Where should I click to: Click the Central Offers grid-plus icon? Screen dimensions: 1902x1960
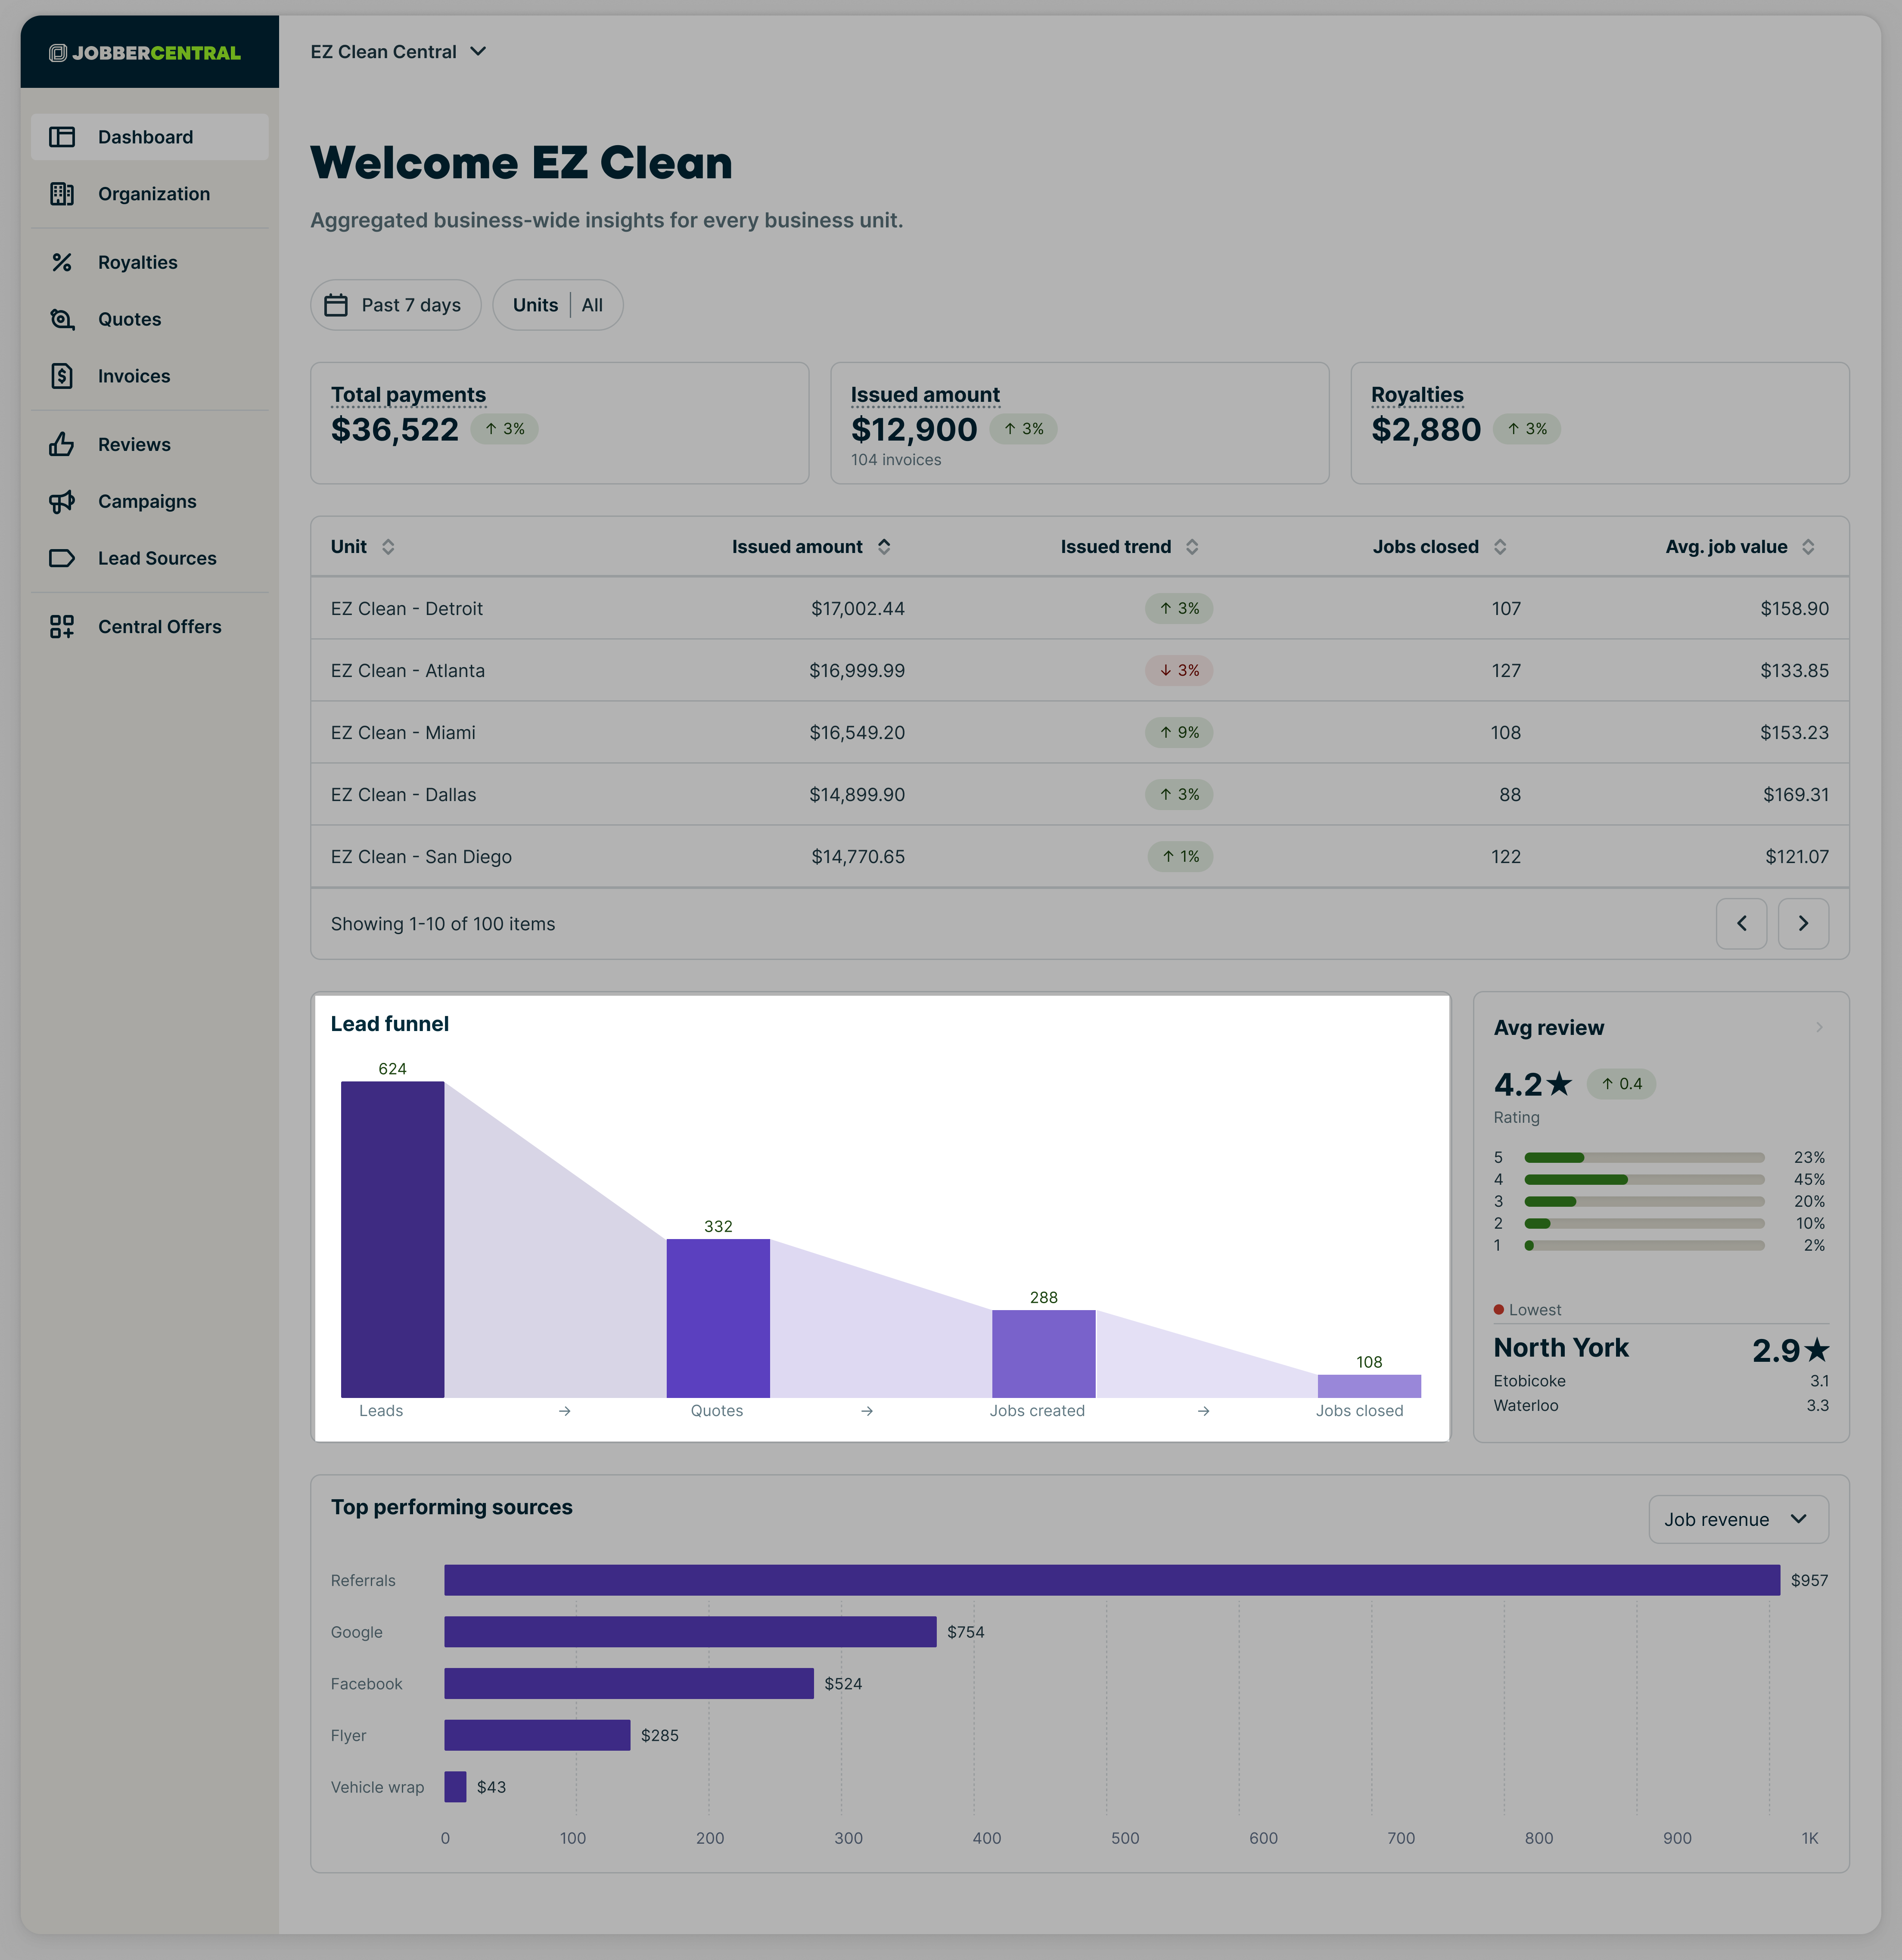(62, 627)
